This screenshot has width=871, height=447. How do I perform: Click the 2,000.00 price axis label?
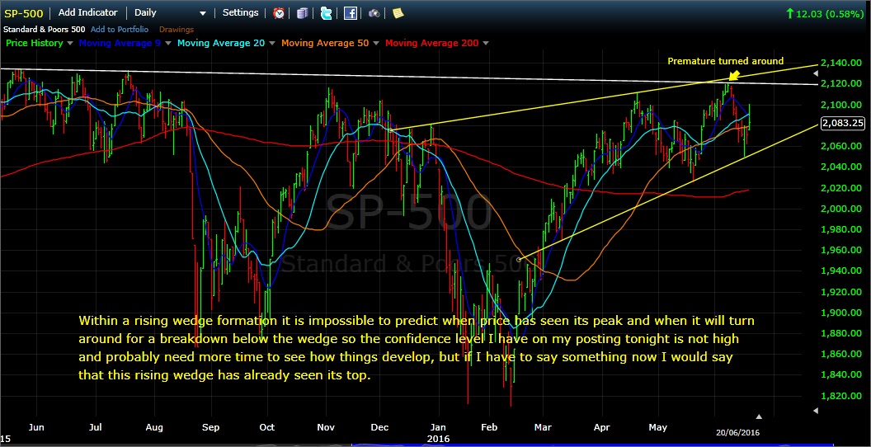tap(843, 209)
